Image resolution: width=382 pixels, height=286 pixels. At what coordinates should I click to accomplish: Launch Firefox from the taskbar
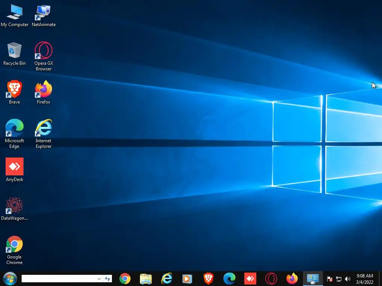tap(292, 279)
